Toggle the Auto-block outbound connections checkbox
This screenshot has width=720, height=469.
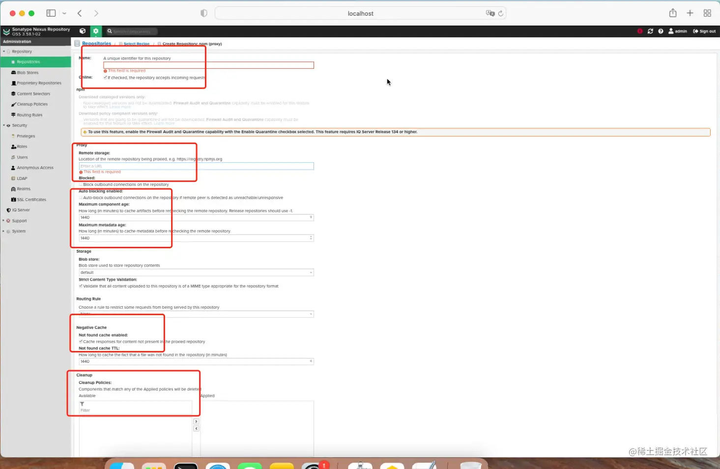click(x=81, y=198)
